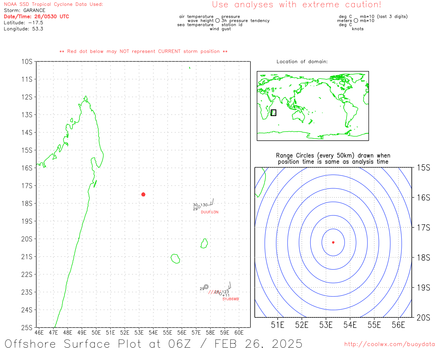This screenshot has width=435, height=348.
Task: Click the wind barb above station 5YJ86WB
Action: coord(228,286)
